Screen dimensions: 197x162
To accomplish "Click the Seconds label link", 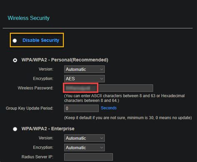I will click(x=109, y=108).
